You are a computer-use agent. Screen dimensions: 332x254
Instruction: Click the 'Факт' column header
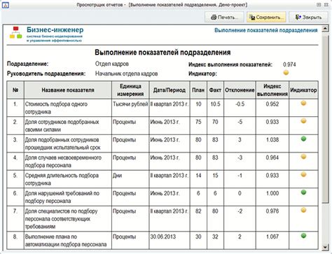pos(215,90)
